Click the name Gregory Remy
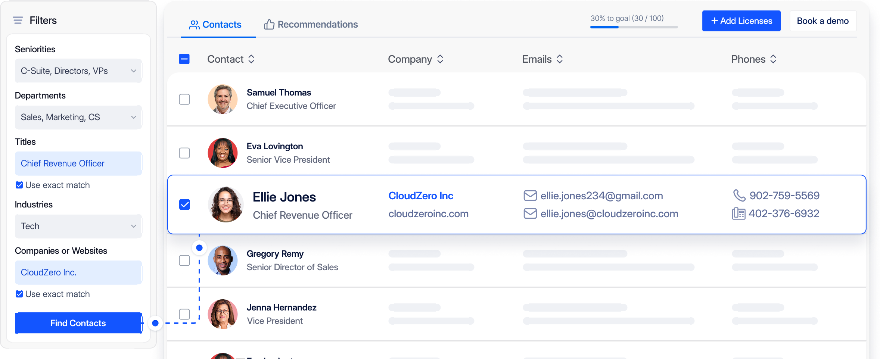880x359 pixels. [275, 254]
